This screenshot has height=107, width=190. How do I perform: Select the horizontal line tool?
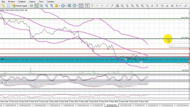coord(102,6)
